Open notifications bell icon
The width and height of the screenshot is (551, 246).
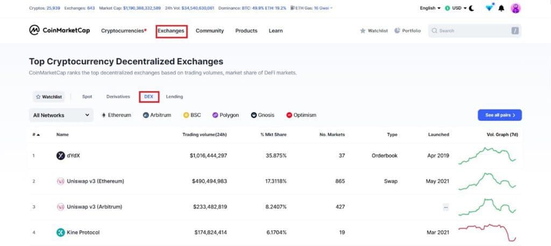(501, 8)
